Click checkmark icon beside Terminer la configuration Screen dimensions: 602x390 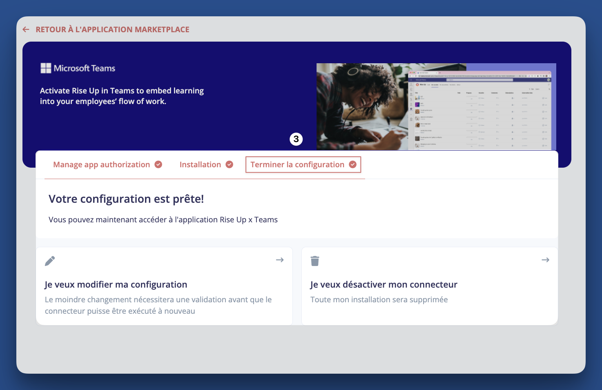tap(352, 164)
